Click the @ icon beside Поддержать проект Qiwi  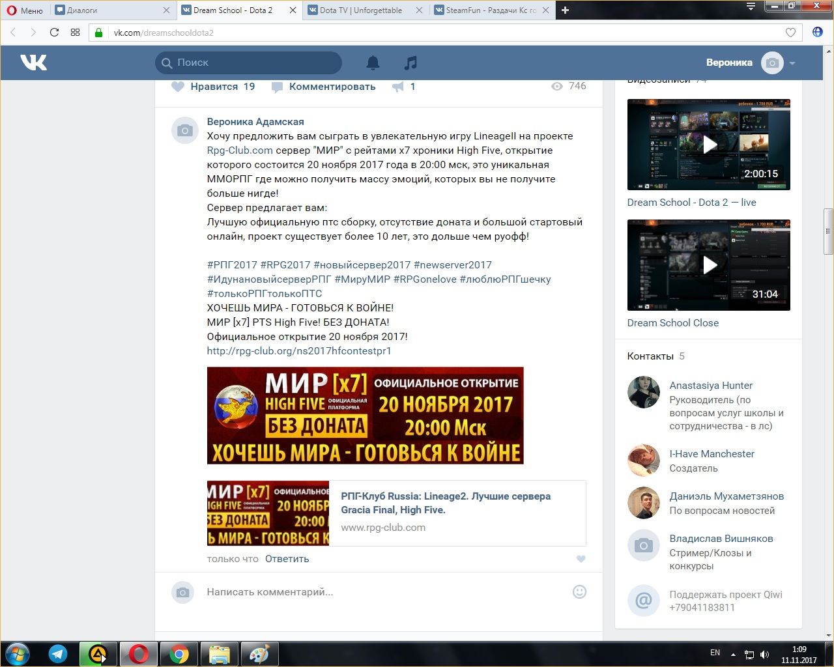pyautogui.click(x=644, y=601)
